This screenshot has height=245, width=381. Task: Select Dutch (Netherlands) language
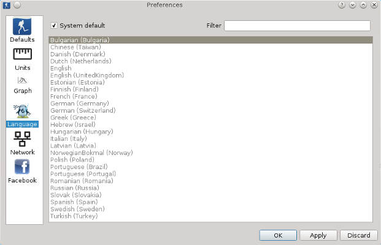tap(210, 61)
